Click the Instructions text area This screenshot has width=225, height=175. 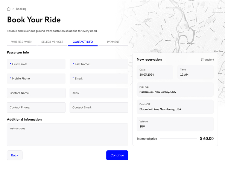point(68,135)
